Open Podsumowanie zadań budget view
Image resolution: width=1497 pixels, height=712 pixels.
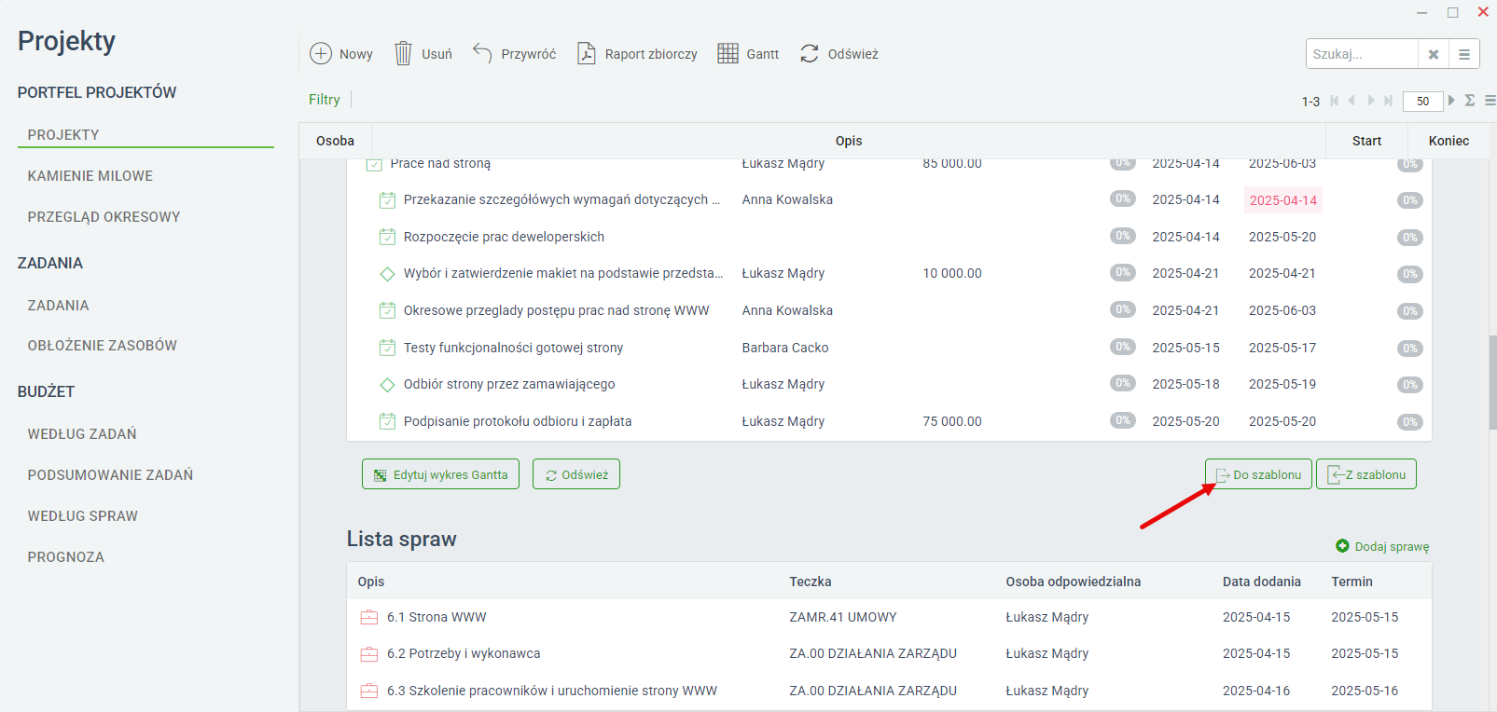(110, 475)
